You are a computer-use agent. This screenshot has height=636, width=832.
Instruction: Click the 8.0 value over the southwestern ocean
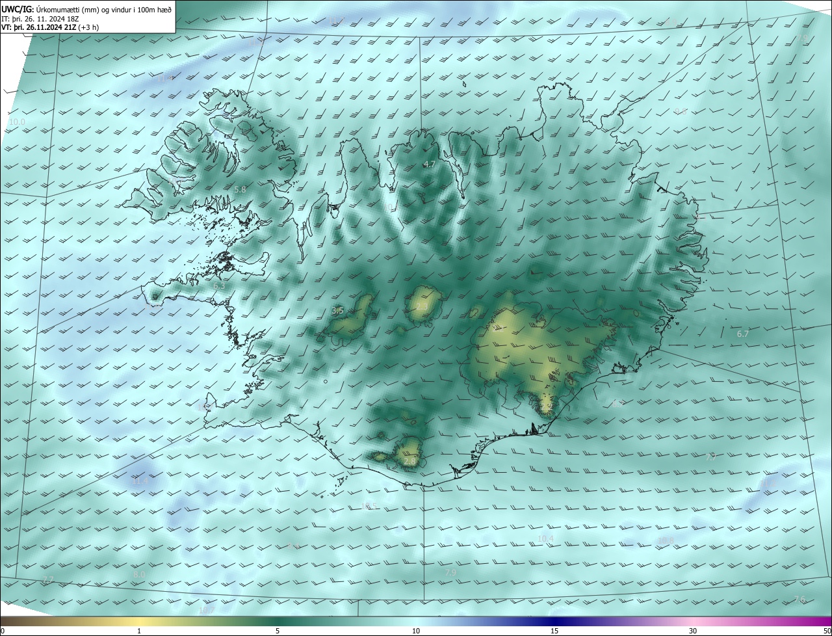(x=139, y=575)
